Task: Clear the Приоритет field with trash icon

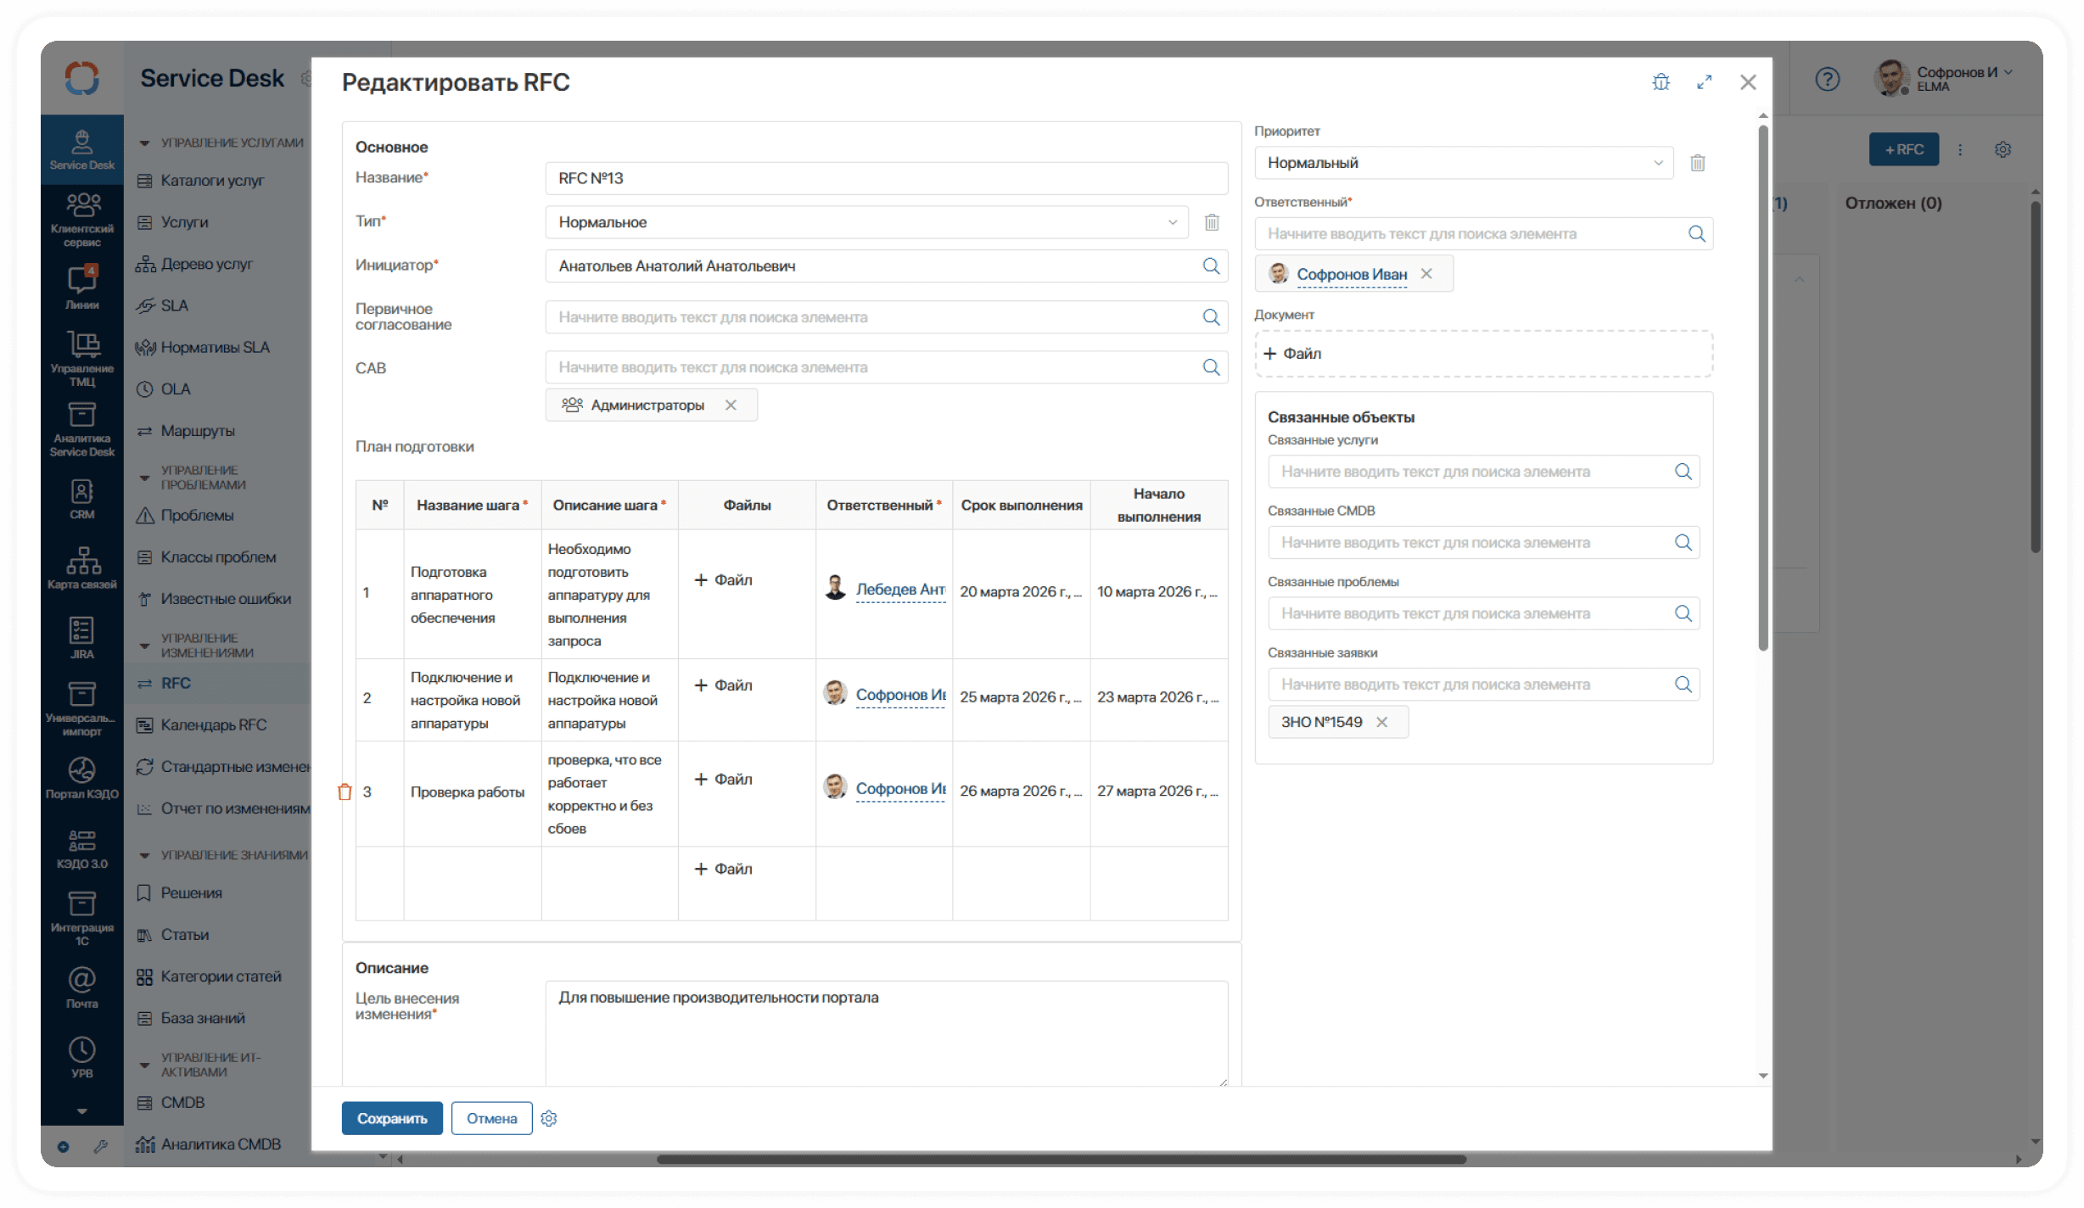Action: pyautogui.click(x=1697, y=163)
